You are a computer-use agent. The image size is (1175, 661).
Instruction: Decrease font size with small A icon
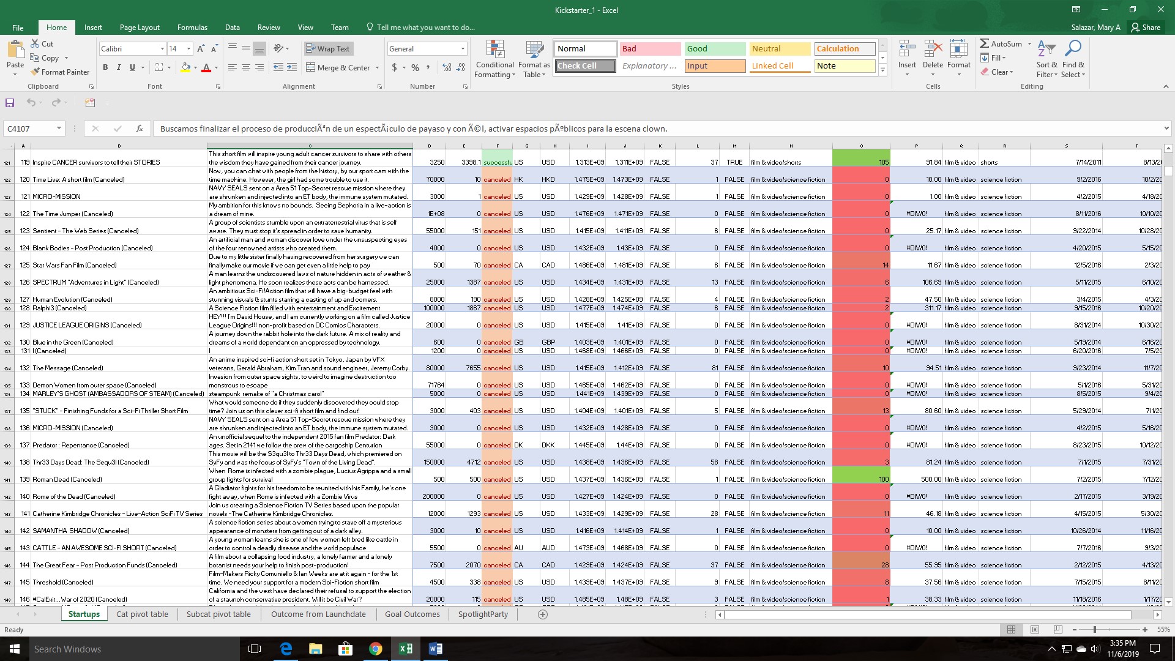coord(214,49)
